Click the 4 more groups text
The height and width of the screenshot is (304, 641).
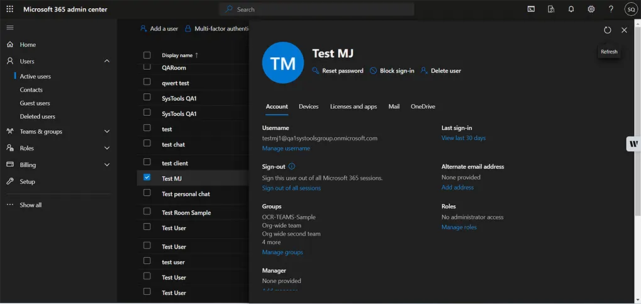click(x=271, y=242)
